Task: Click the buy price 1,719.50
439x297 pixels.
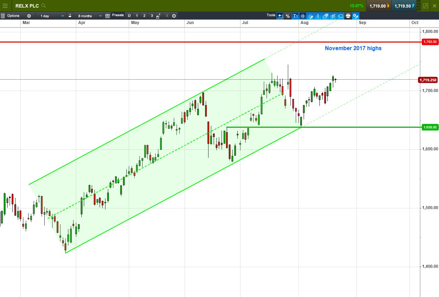Action: pyautogui.click(x=404, y=6)
